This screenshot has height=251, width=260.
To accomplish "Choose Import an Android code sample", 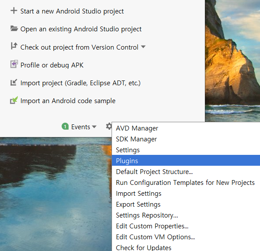I will 68,101.
